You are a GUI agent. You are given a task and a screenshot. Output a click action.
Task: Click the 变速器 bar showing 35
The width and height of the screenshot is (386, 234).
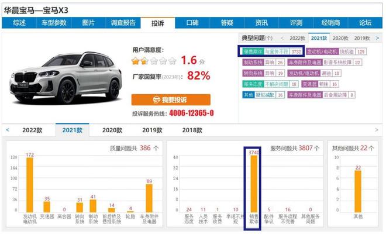coord(47,207)
